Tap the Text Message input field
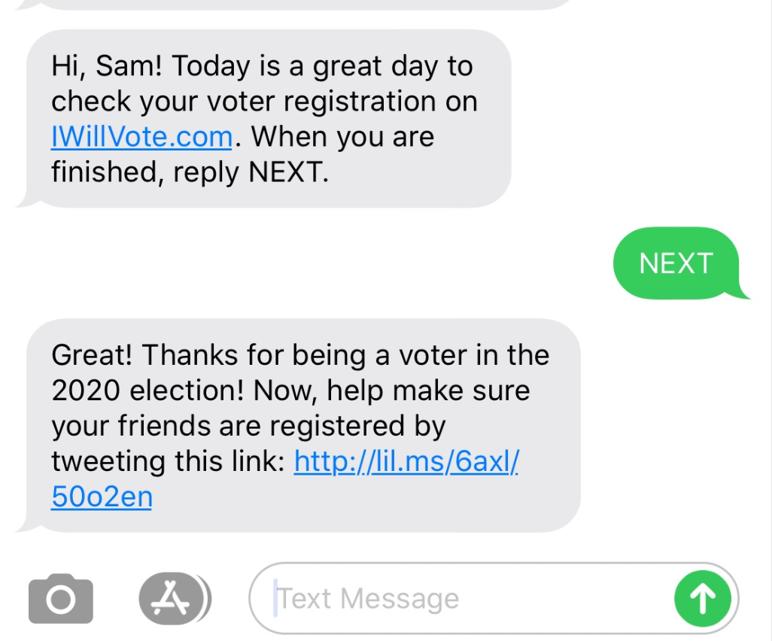The width and height of the screenshot is (772, 641). click(x=467, y=599)
